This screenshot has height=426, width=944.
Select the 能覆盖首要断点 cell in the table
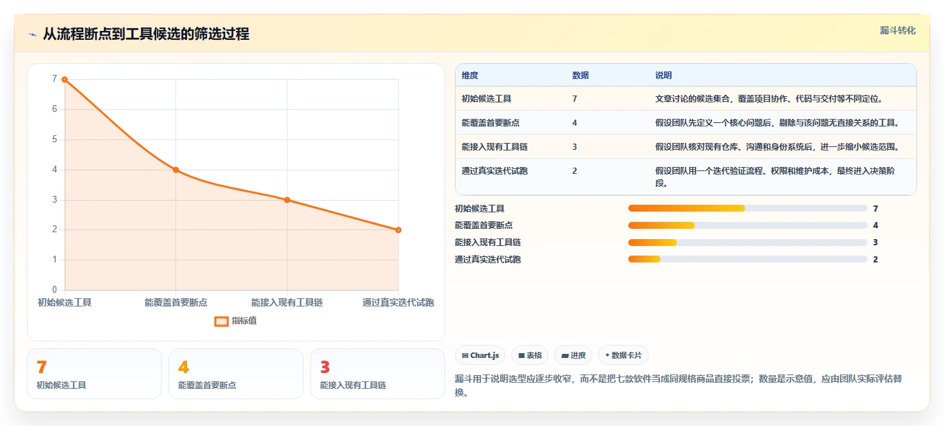coord(491,123)
